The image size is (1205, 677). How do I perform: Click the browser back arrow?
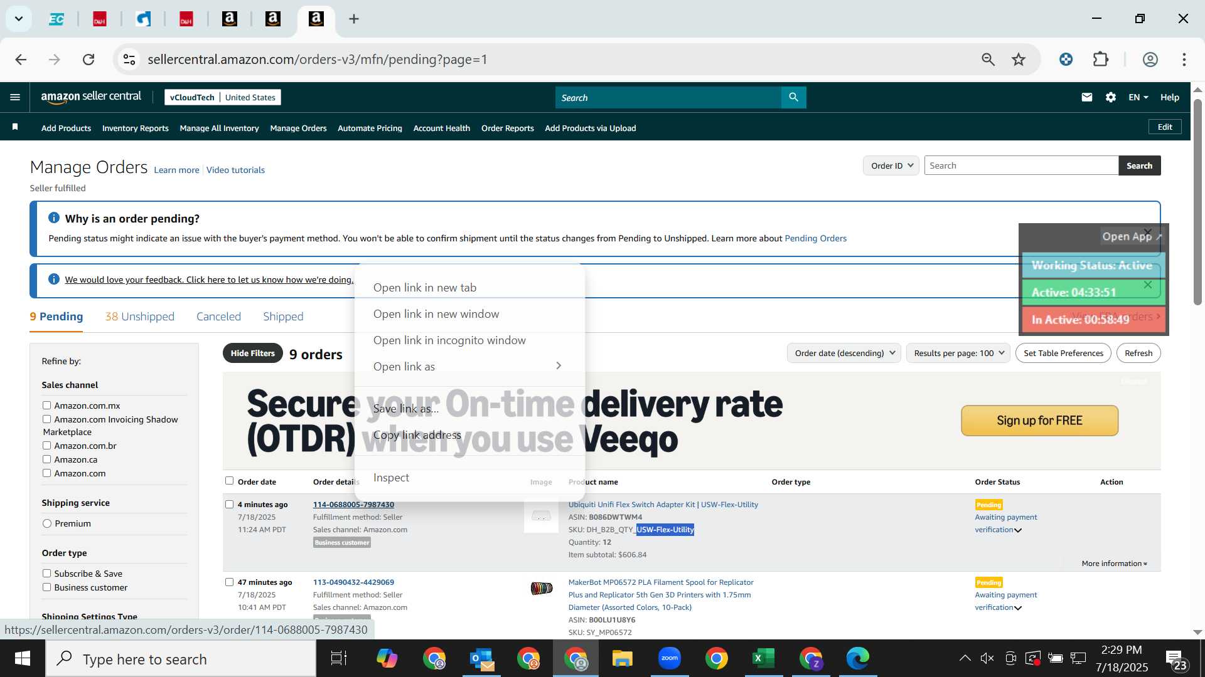pyautogui.click(x=21, y=60)
